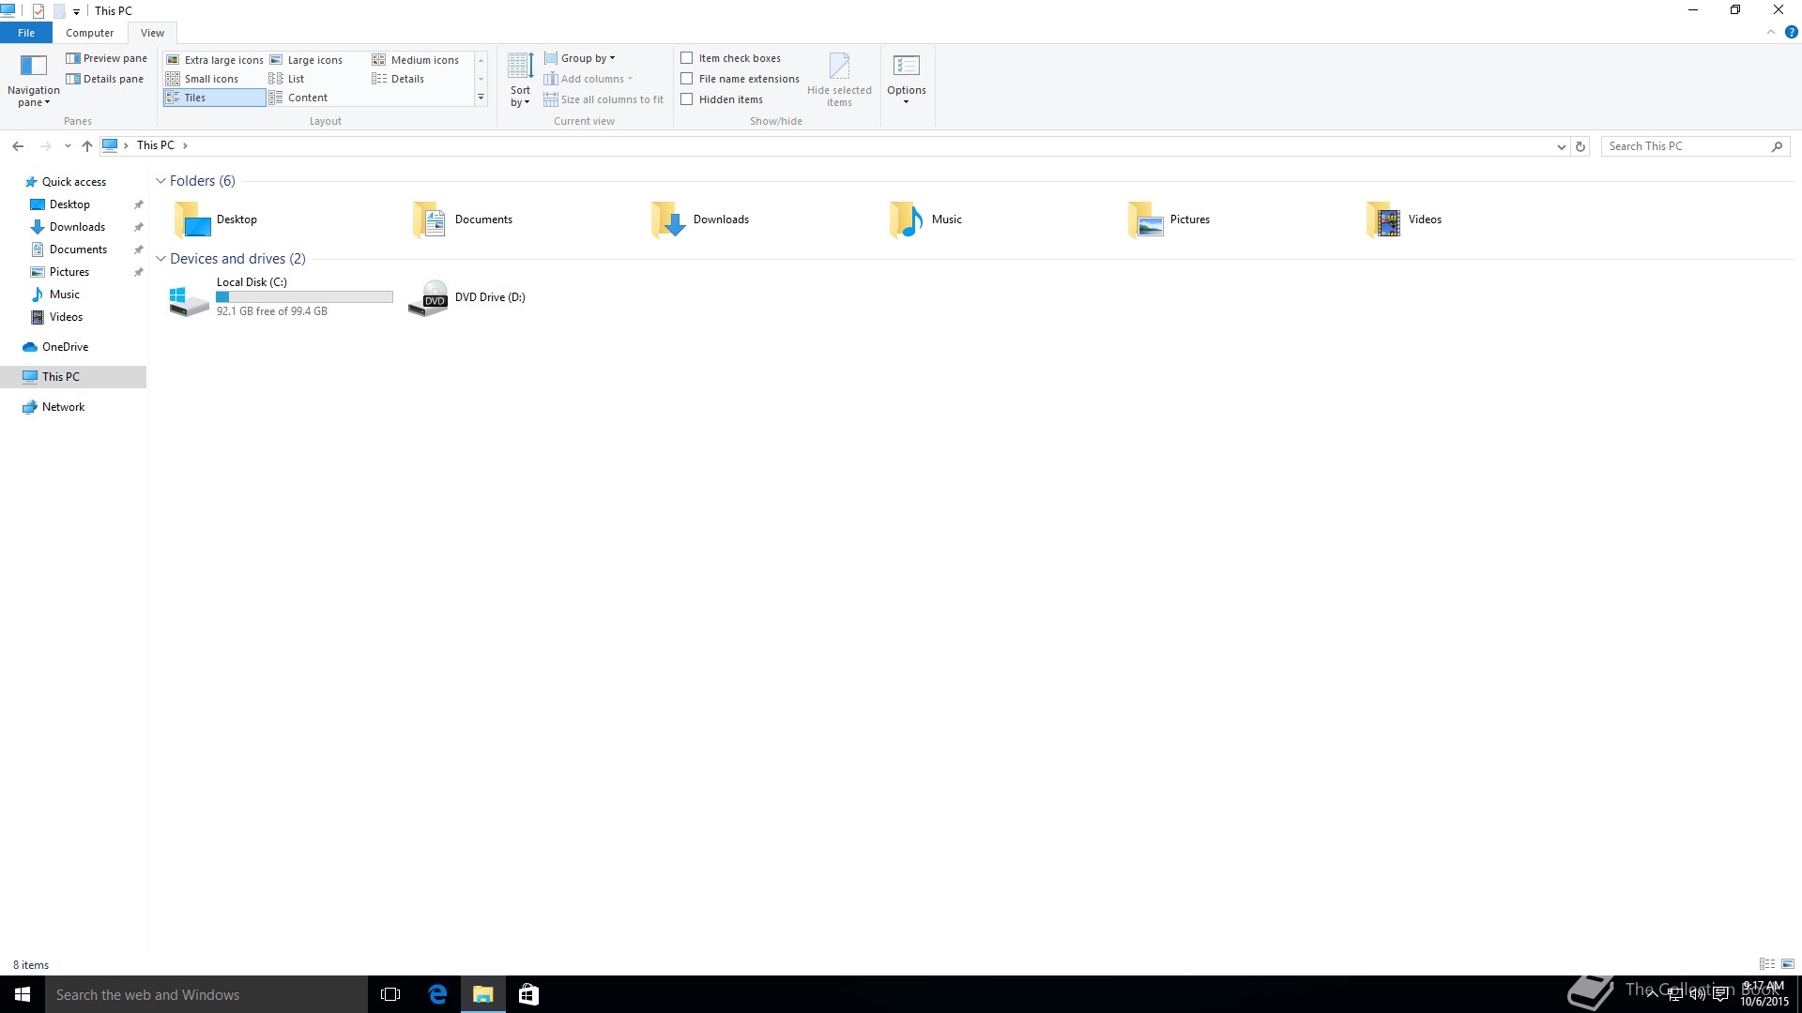Open Microsoft Edge from the taskbar
1802x1013 pixels.
[437, 994]
